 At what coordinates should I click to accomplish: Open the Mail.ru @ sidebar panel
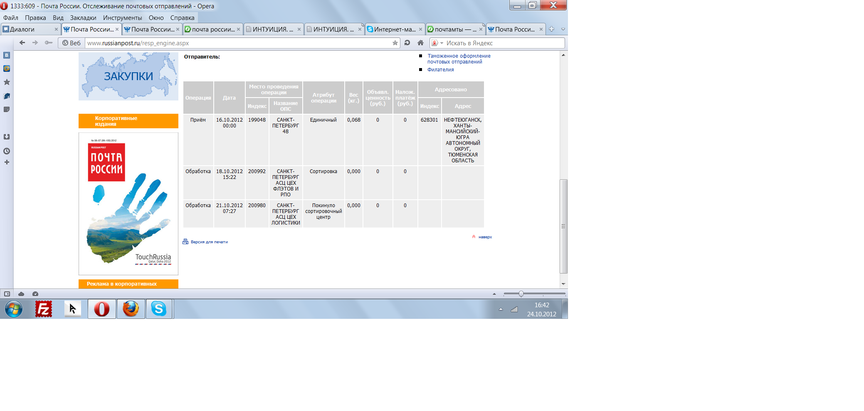pos(7,68)
